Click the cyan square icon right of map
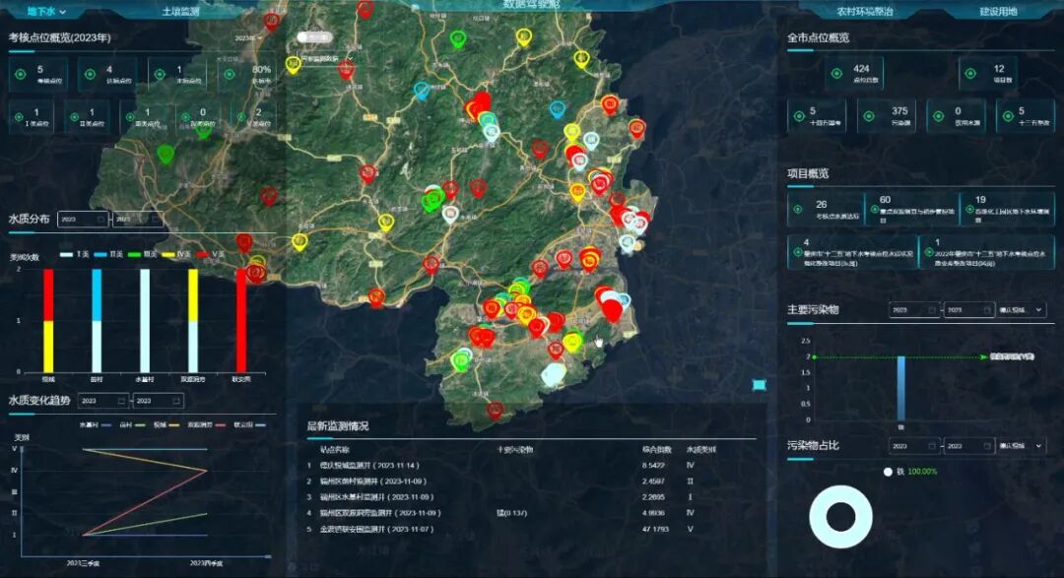 point(760,385)
